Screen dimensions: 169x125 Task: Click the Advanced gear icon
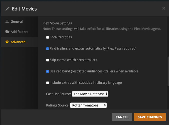(7, 42)
